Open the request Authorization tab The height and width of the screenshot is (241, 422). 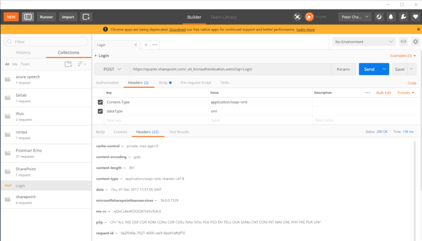(107, 83)
